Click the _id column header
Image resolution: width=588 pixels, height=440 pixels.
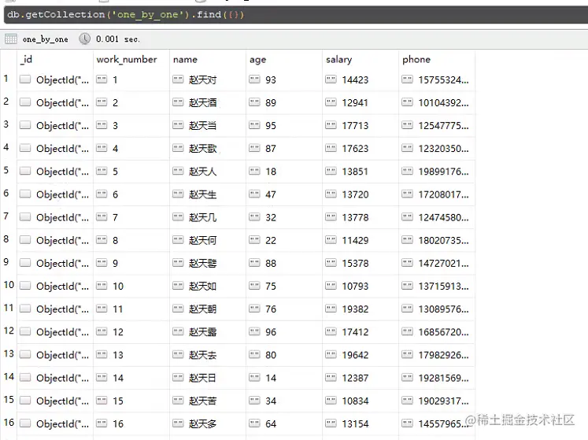pyautogui.click(x=26, y=59)
